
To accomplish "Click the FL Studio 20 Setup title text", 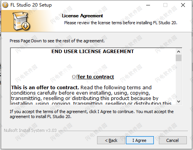I will (x=31, y=5).
